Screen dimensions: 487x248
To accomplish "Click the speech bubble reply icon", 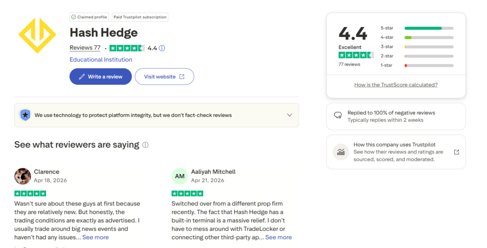I will coord(338,115).
